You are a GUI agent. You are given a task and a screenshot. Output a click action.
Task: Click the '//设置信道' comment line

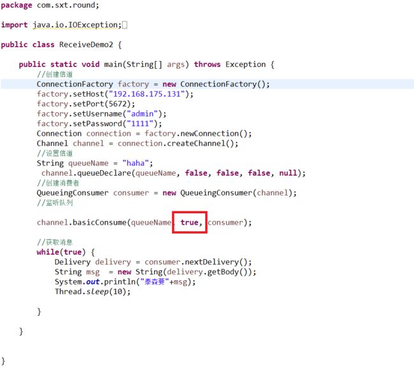pyautogui.click(x=55, y=153)
